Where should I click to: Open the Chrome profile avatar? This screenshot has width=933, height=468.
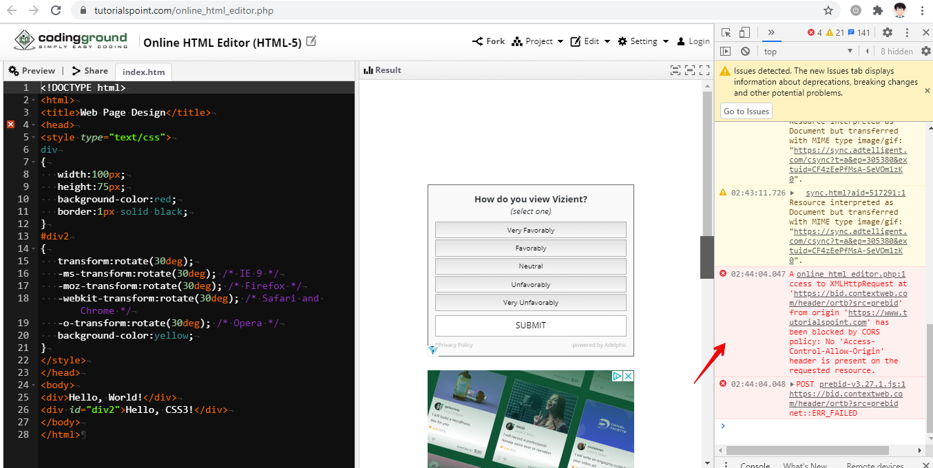(x=900, y=10)
